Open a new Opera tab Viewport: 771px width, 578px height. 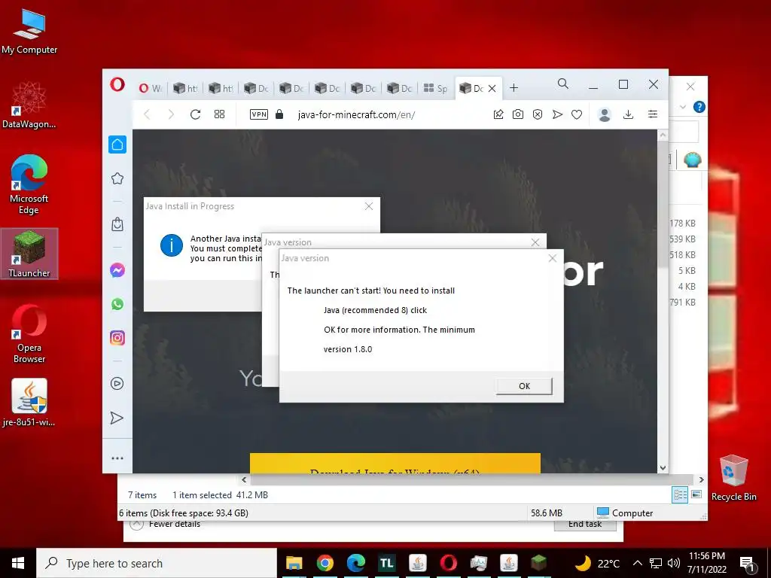pyautogui.click(x=513, y=88)
